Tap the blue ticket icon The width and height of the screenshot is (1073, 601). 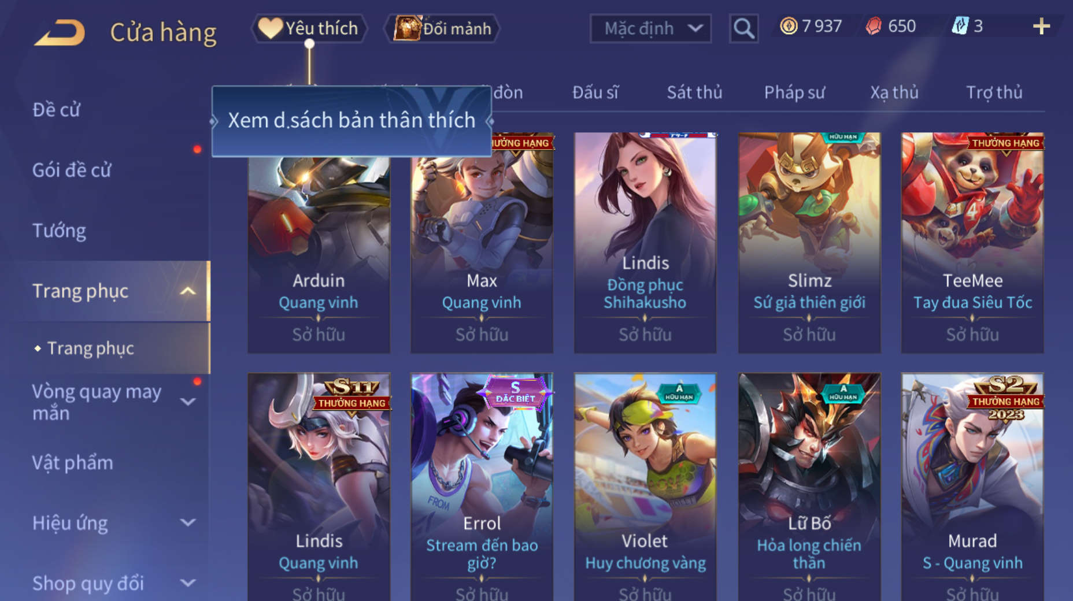coord(960,26)
